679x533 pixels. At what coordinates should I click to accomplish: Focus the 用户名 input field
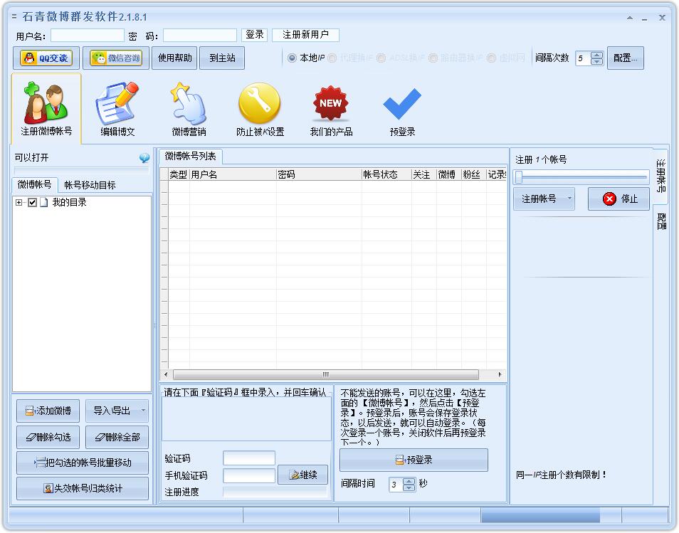[x=88, y=36]
